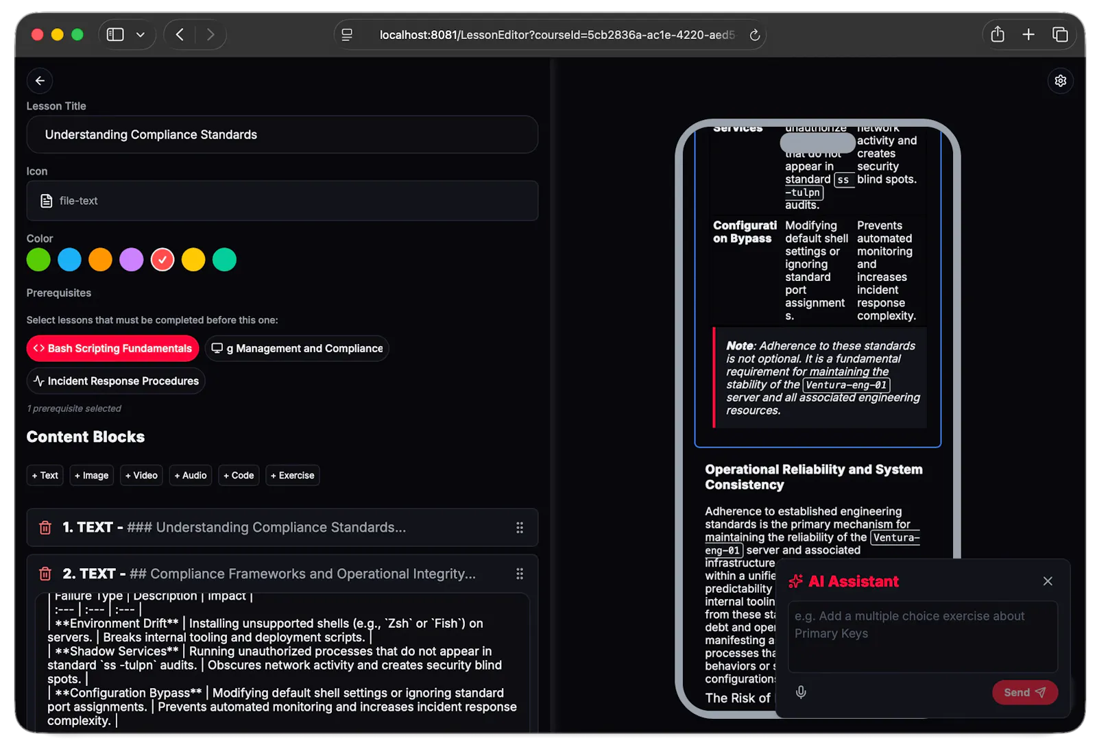Add a Text content block
Screen dimensions: 1097x747
(x=45, y=476)
